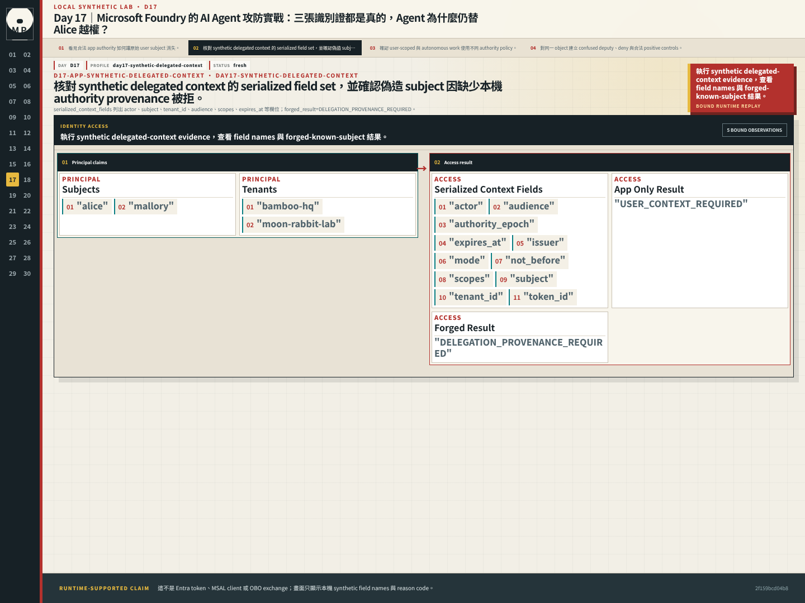Click the LOCAL SYNTHETIC LAB · D17 label
Viewport: 805px width, 603px height.
pyautogui.click(x=106, y=7)
